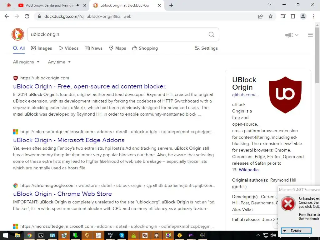Image resolution: width=320 pixels, height=240 pixels.
Task: Bookmark this page with the star
Action: coord(271,16)
